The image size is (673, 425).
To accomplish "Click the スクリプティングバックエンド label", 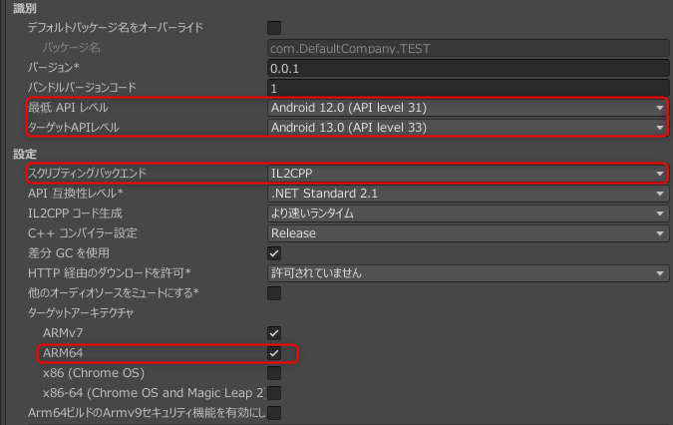I will coord(87,174).
